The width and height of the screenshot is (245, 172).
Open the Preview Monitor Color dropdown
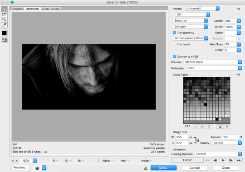tap(213, 62)
